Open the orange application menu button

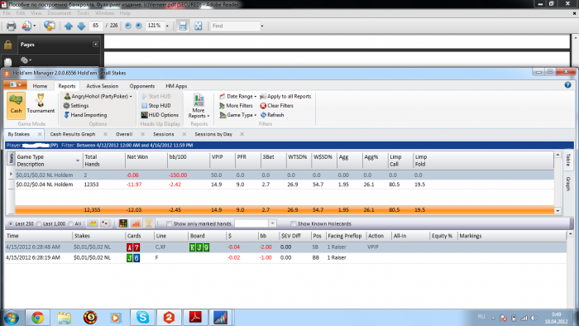point(15,85)
